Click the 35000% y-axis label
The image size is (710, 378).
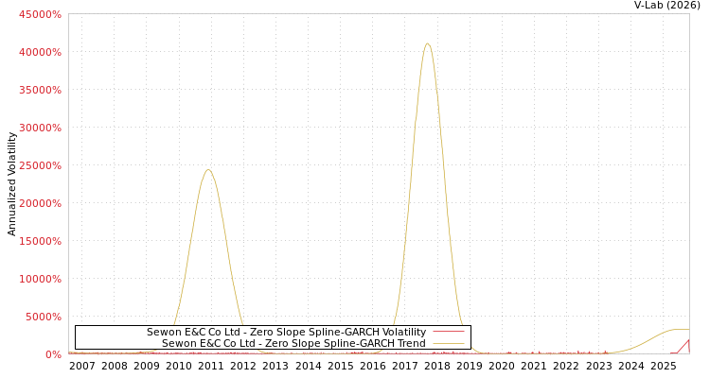(40, 90)
